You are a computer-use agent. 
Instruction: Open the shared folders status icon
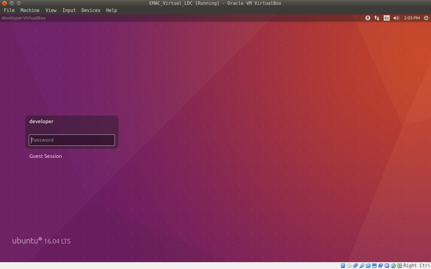(x=368, y=266)
